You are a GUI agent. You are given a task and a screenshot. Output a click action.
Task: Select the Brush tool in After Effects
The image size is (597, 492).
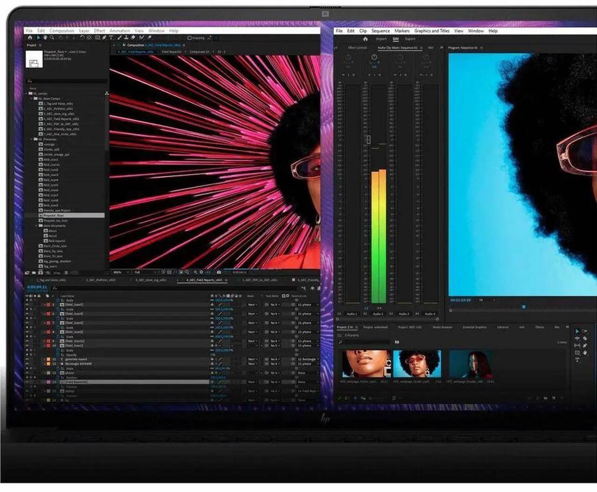tap(119, 38)
